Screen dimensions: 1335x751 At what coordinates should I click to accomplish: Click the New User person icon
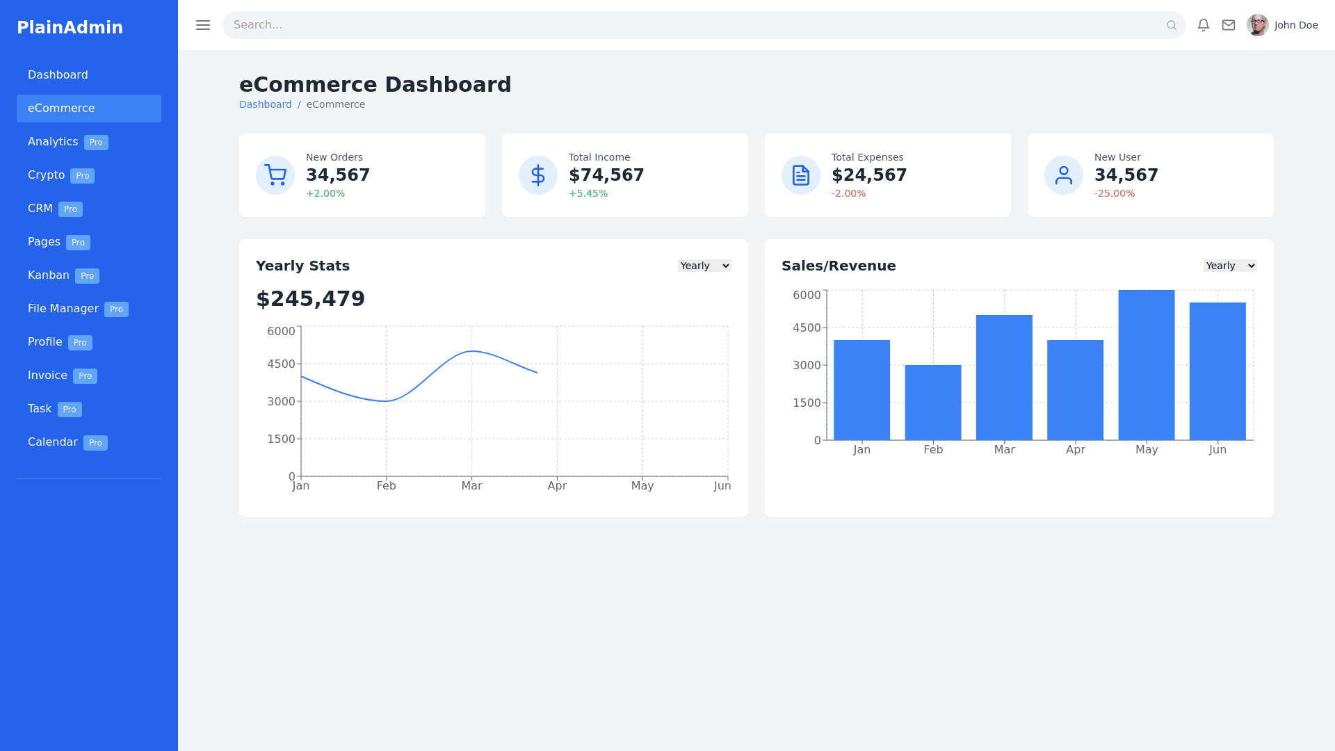(x=1064, y=175)
